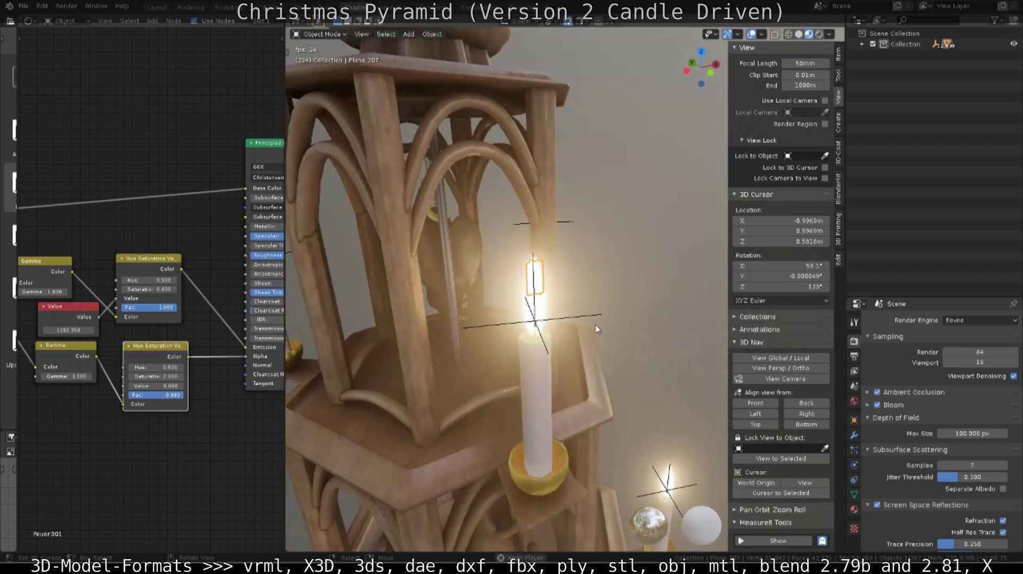1023x574 pixels.
Task: Click the View to Selected button
Action: point(781,459)
